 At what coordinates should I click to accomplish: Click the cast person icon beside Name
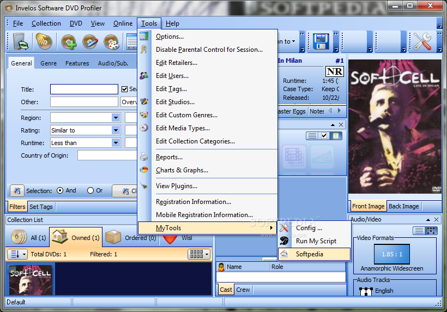point(221,267)
